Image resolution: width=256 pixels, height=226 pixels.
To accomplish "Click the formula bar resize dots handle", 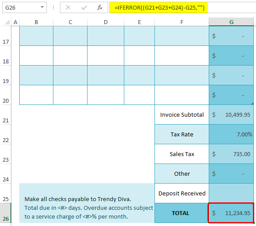I will click(x=53, y=7).
